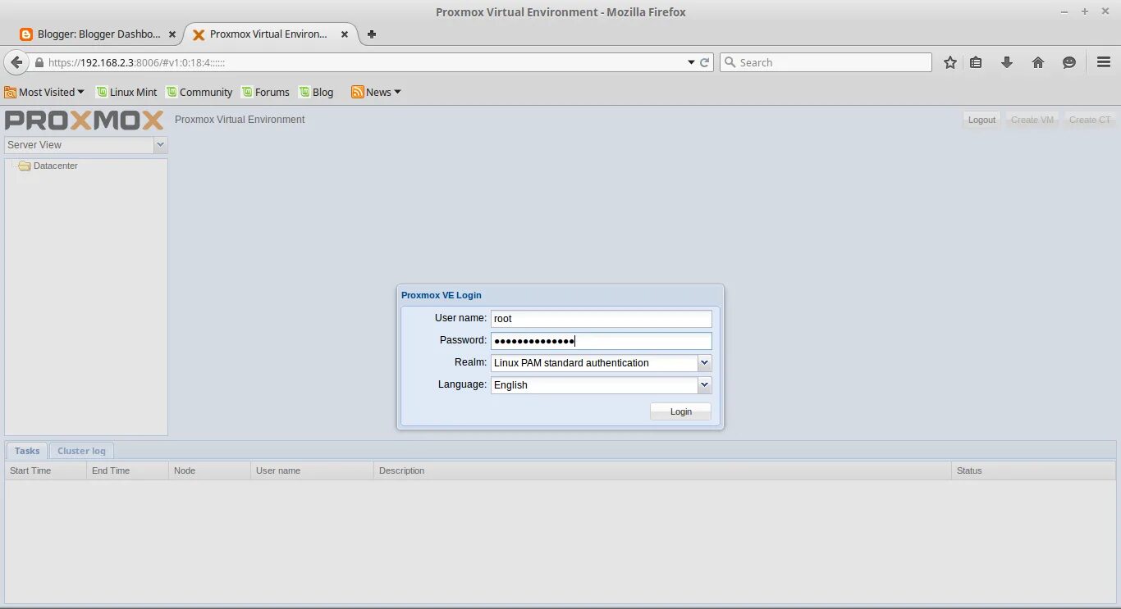Expand the News feed bookmark dropdown

click(376, 92)
